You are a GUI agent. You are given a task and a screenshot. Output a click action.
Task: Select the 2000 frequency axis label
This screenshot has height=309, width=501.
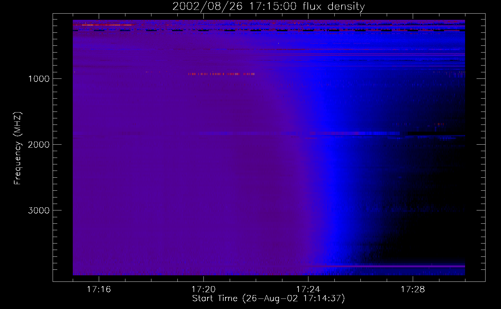[39, 145]
